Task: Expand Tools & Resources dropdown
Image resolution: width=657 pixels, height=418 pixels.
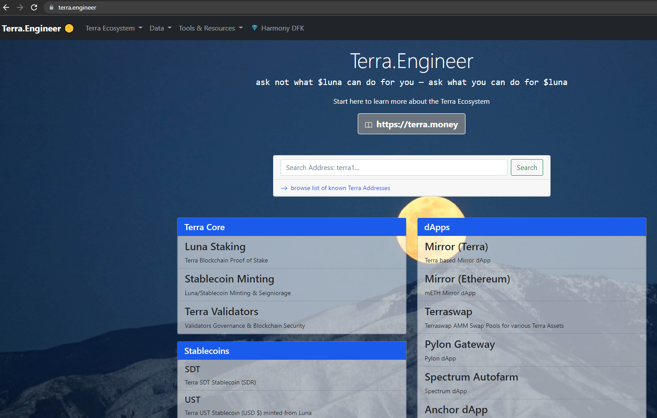Action: (x=211, y=28)
